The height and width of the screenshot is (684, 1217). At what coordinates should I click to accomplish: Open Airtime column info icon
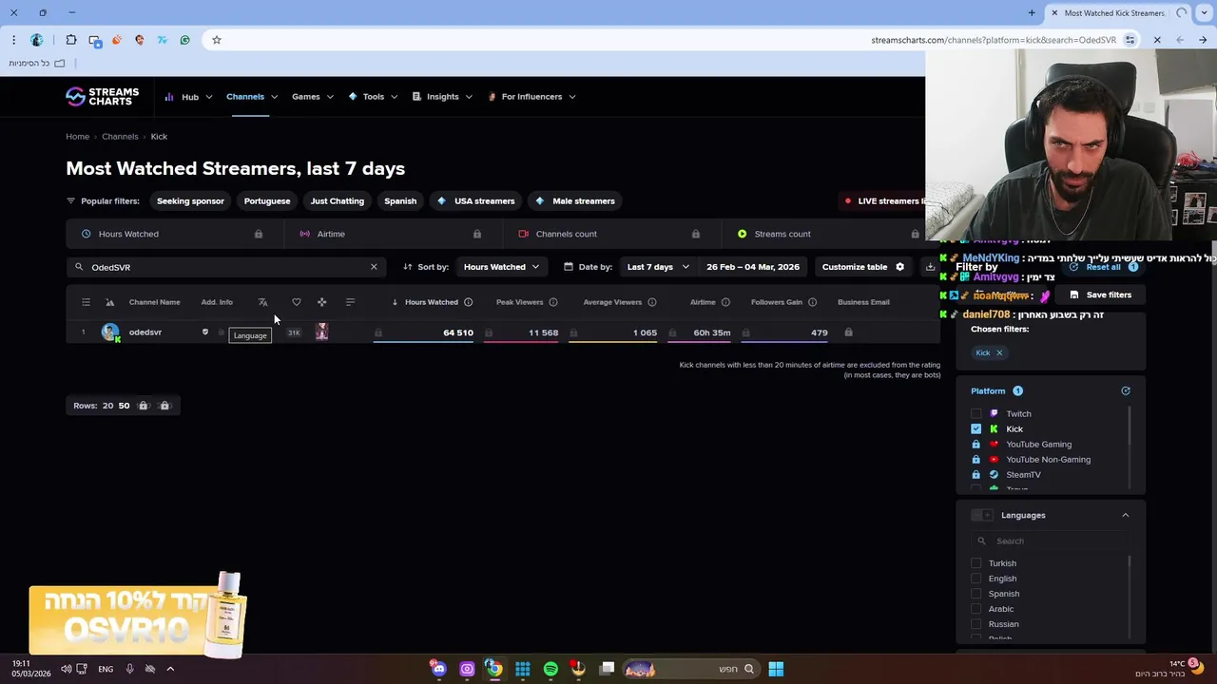[x=725, y=302]
